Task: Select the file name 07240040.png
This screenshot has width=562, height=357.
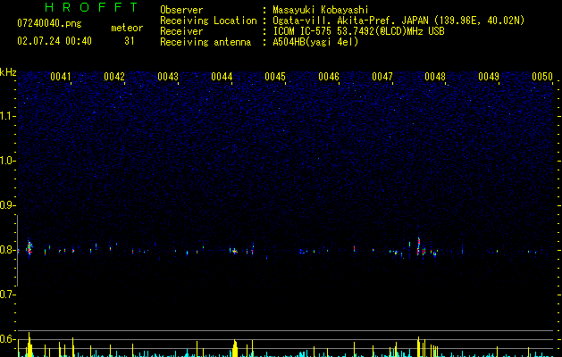Action: click(49, 24)
